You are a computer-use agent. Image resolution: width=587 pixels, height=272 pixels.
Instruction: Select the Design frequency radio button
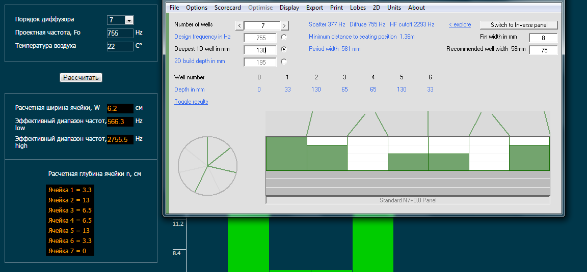[x=284, y=37]
